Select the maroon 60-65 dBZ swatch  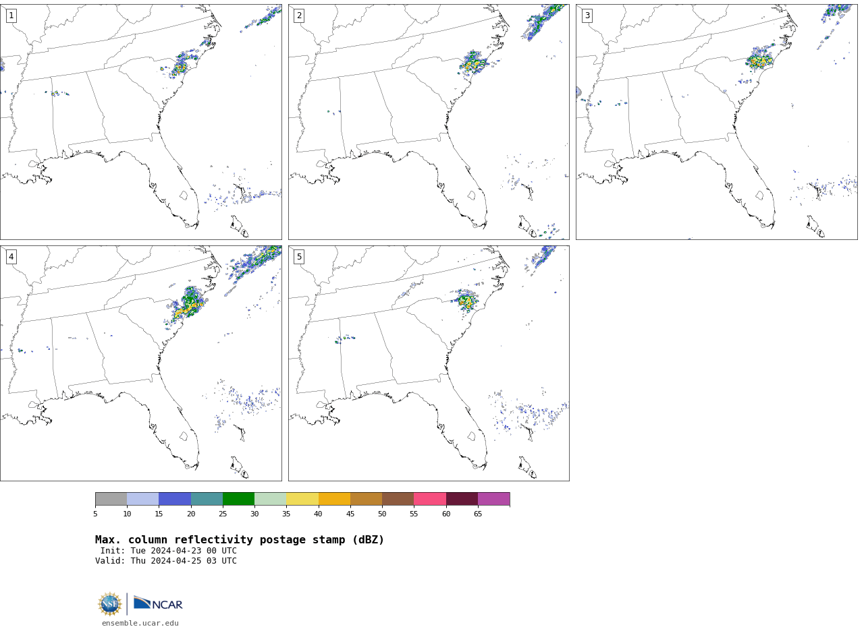462,499
